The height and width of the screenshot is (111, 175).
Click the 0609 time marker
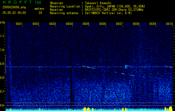[x=153, y=24]
